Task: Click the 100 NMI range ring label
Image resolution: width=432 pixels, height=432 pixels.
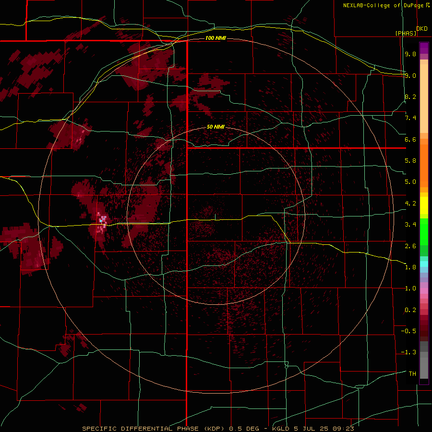Action: click(x=216, y=38)
